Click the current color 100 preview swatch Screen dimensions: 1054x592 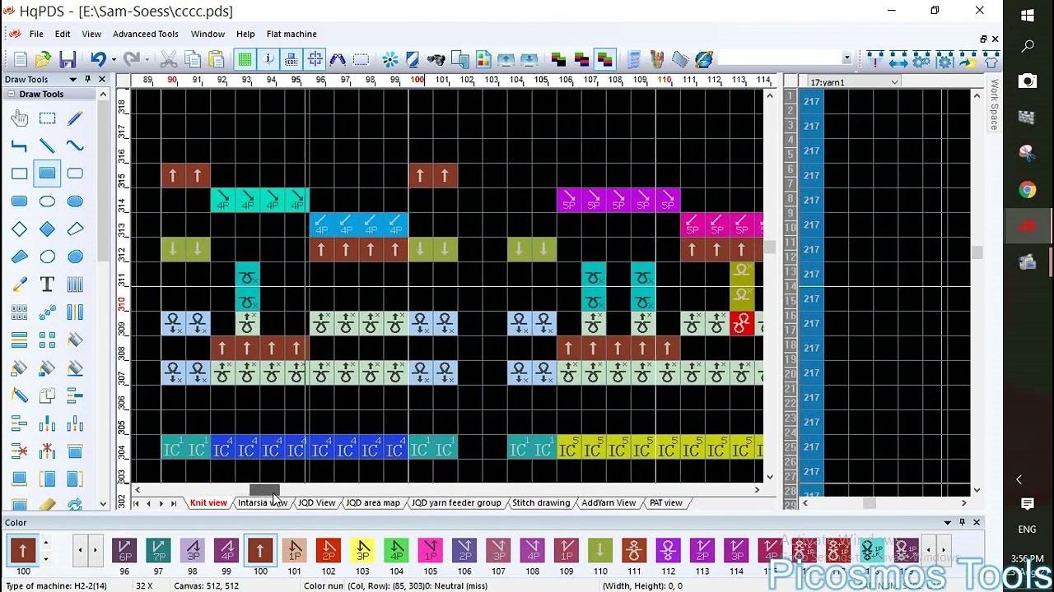coord(23,550)
